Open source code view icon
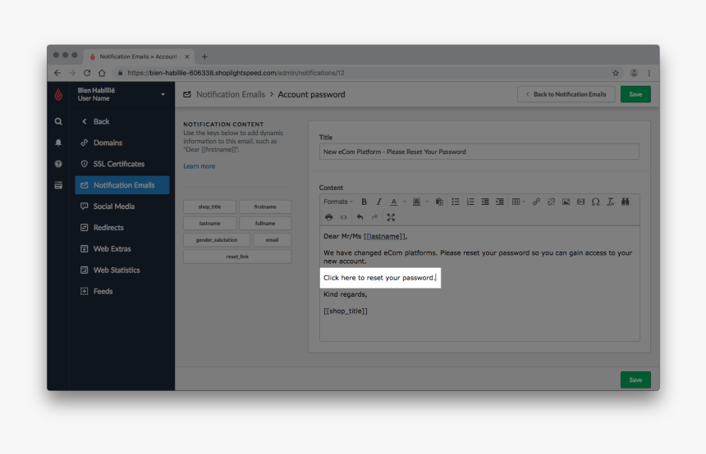Viewport: 706px width, 454px height. [343, 217]
